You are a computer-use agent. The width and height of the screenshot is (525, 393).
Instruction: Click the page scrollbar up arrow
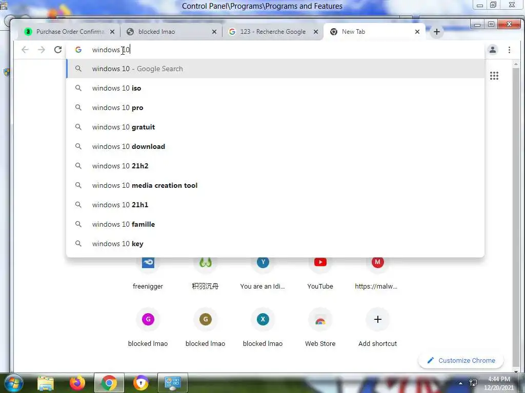pos(516,63)
